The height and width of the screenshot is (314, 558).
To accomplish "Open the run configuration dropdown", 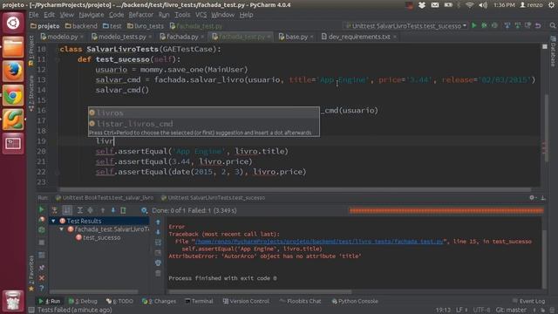I will [405, 25].
